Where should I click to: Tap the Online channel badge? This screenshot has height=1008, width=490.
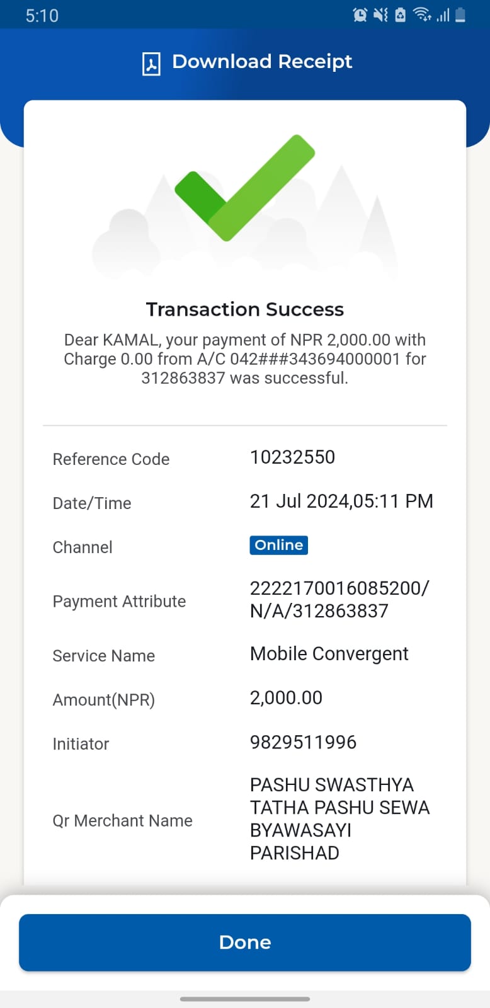coord(279,545)
